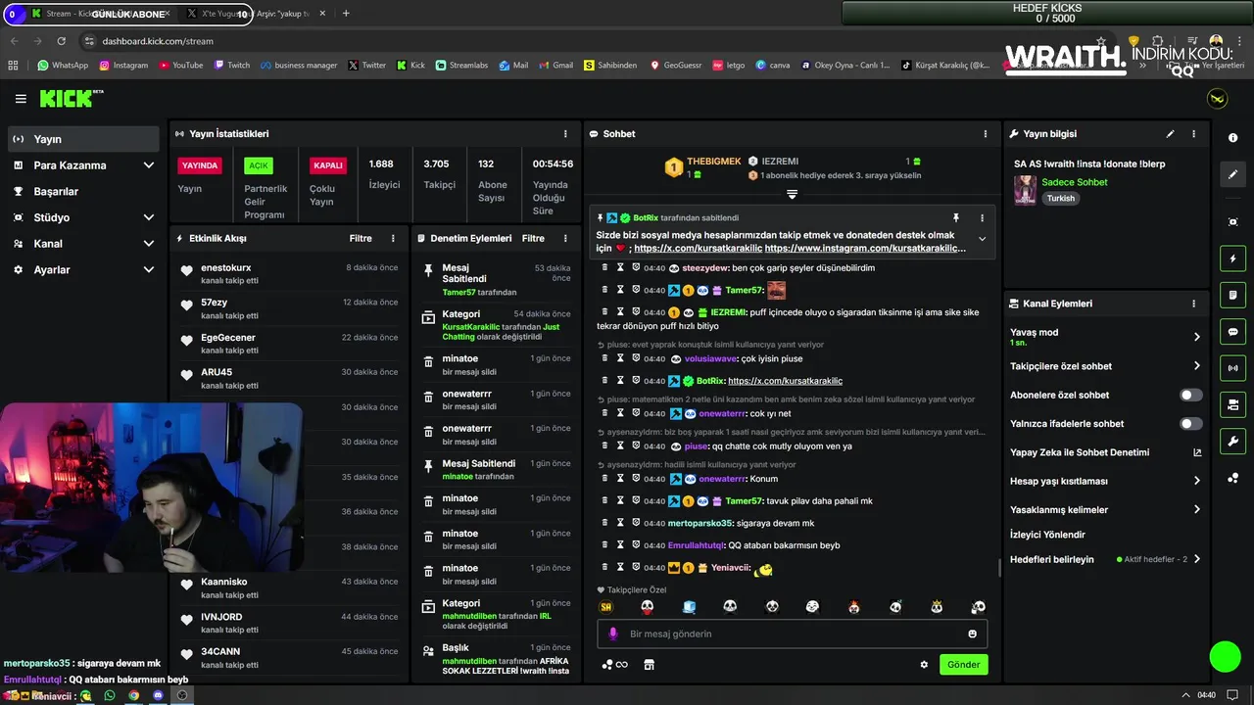Screen dimensions: 1254x705
Task: Open the Chrome icon in Windows taskbar
Action: pyautogui.click(x=133, y=695)
